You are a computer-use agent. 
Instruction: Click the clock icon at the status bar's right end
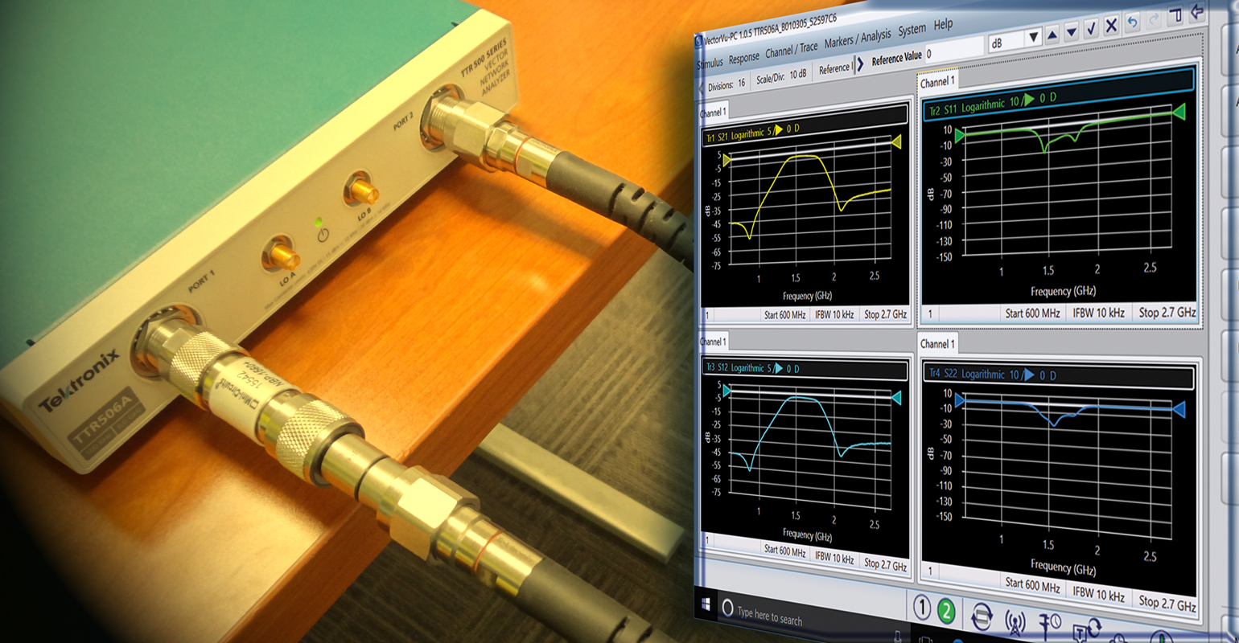point(1117,640)
